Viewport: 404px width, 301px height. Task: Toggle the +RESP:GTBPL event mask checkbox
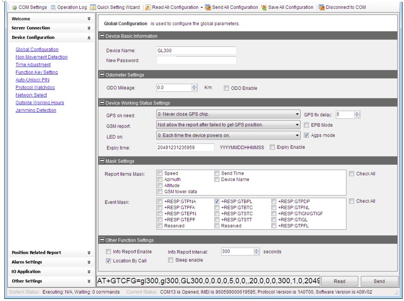pos(217,201)
